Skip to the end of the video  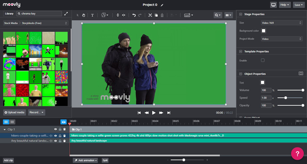(x=169, y=112)
